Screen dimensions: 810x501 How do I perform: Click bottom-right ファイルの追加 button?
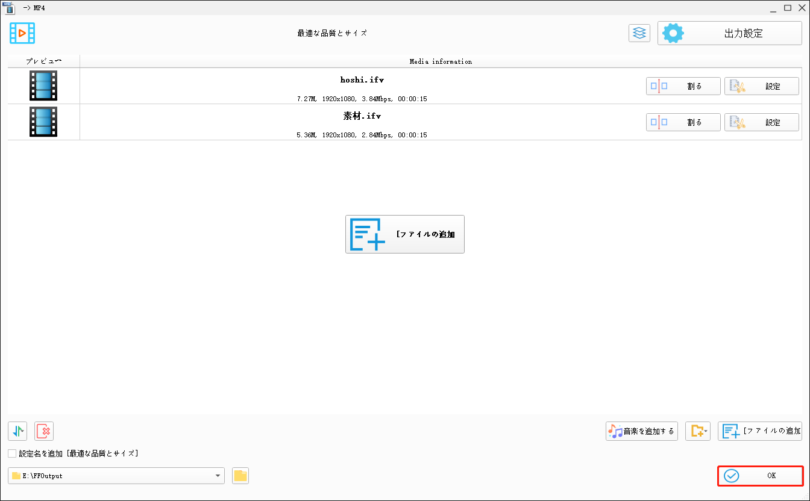point(760,431)
